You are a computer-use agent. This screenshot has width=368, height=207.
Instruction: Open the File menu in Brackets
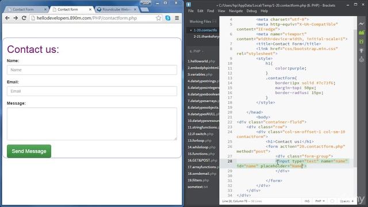(x=191, y=11)
